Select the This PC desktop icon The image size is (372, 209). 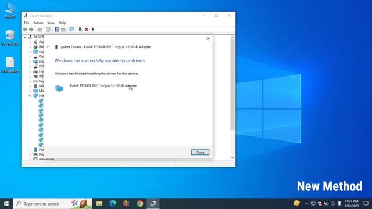click(10, 11)
